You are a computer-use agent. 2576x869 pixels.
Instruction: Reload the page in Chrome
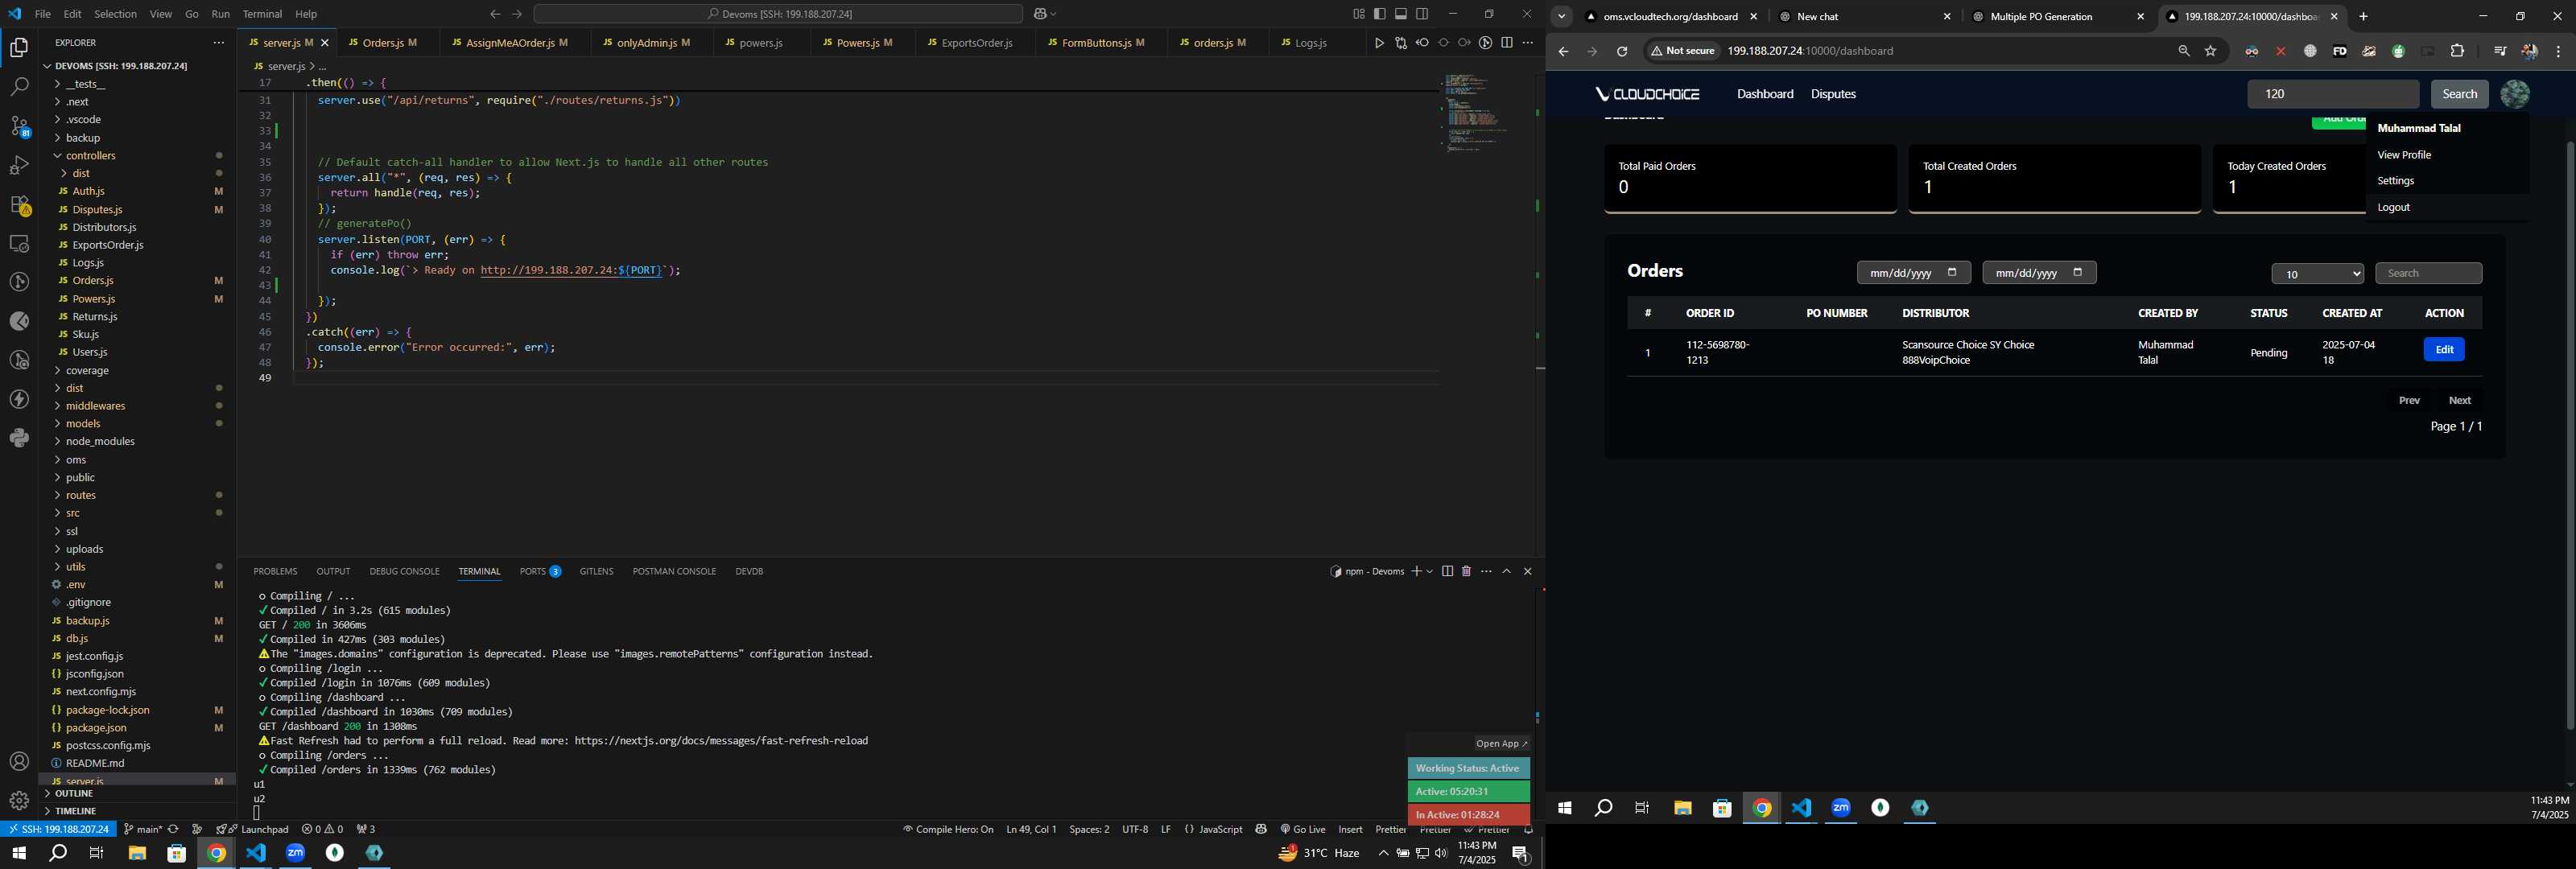click(x=1622, y=51)
